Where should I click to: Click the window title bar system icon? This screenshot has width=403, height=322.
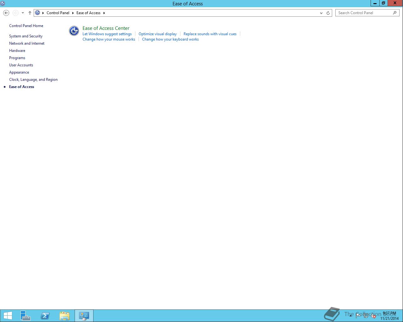point(3,3)
